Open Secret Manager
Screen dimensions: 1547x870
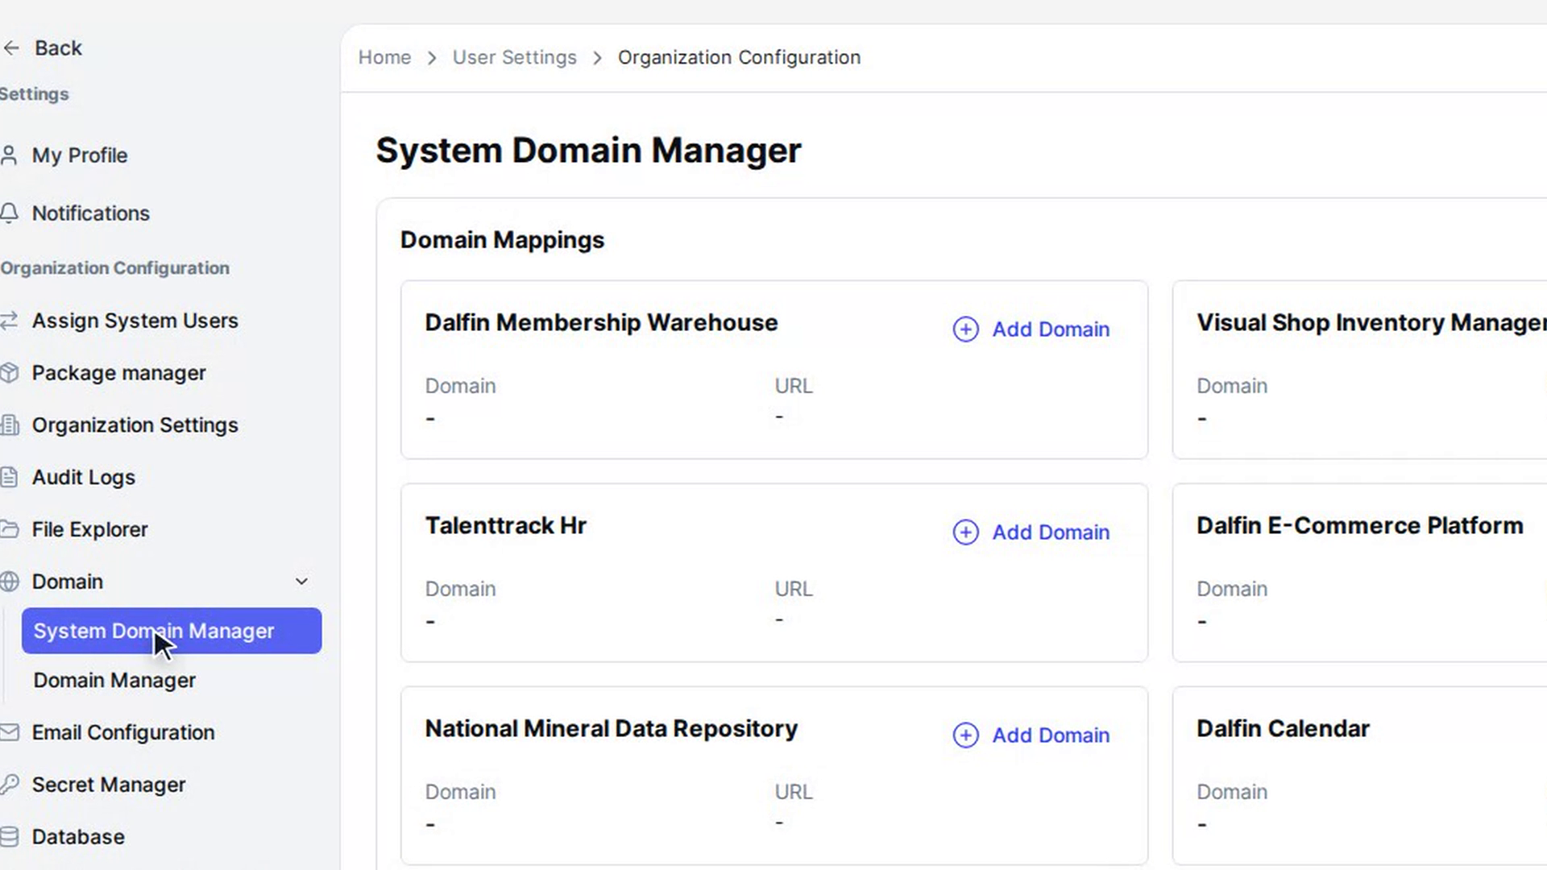tap(109, 785)
